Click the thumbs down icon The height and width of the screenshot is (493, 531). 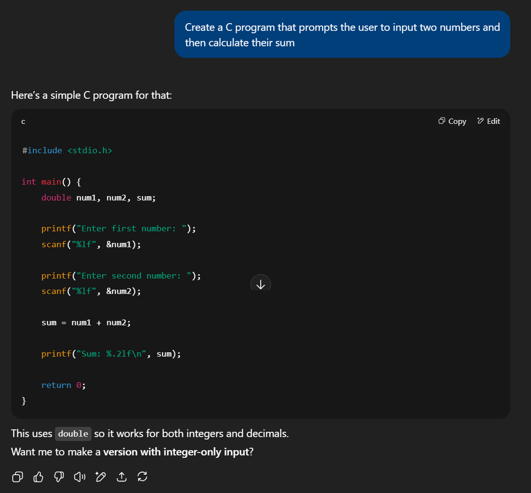(x=59, y=476)
